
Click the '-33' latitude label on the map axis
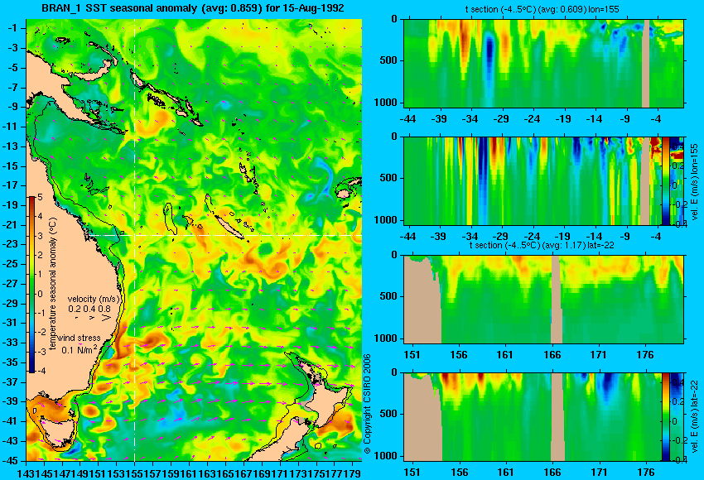(12, 343)
